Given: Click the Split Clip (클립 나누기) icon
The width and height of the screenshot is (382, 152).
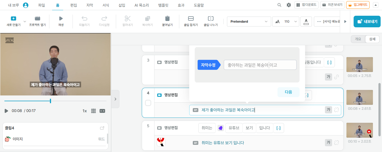Looking at the screenshot, I should coord(210,19).
